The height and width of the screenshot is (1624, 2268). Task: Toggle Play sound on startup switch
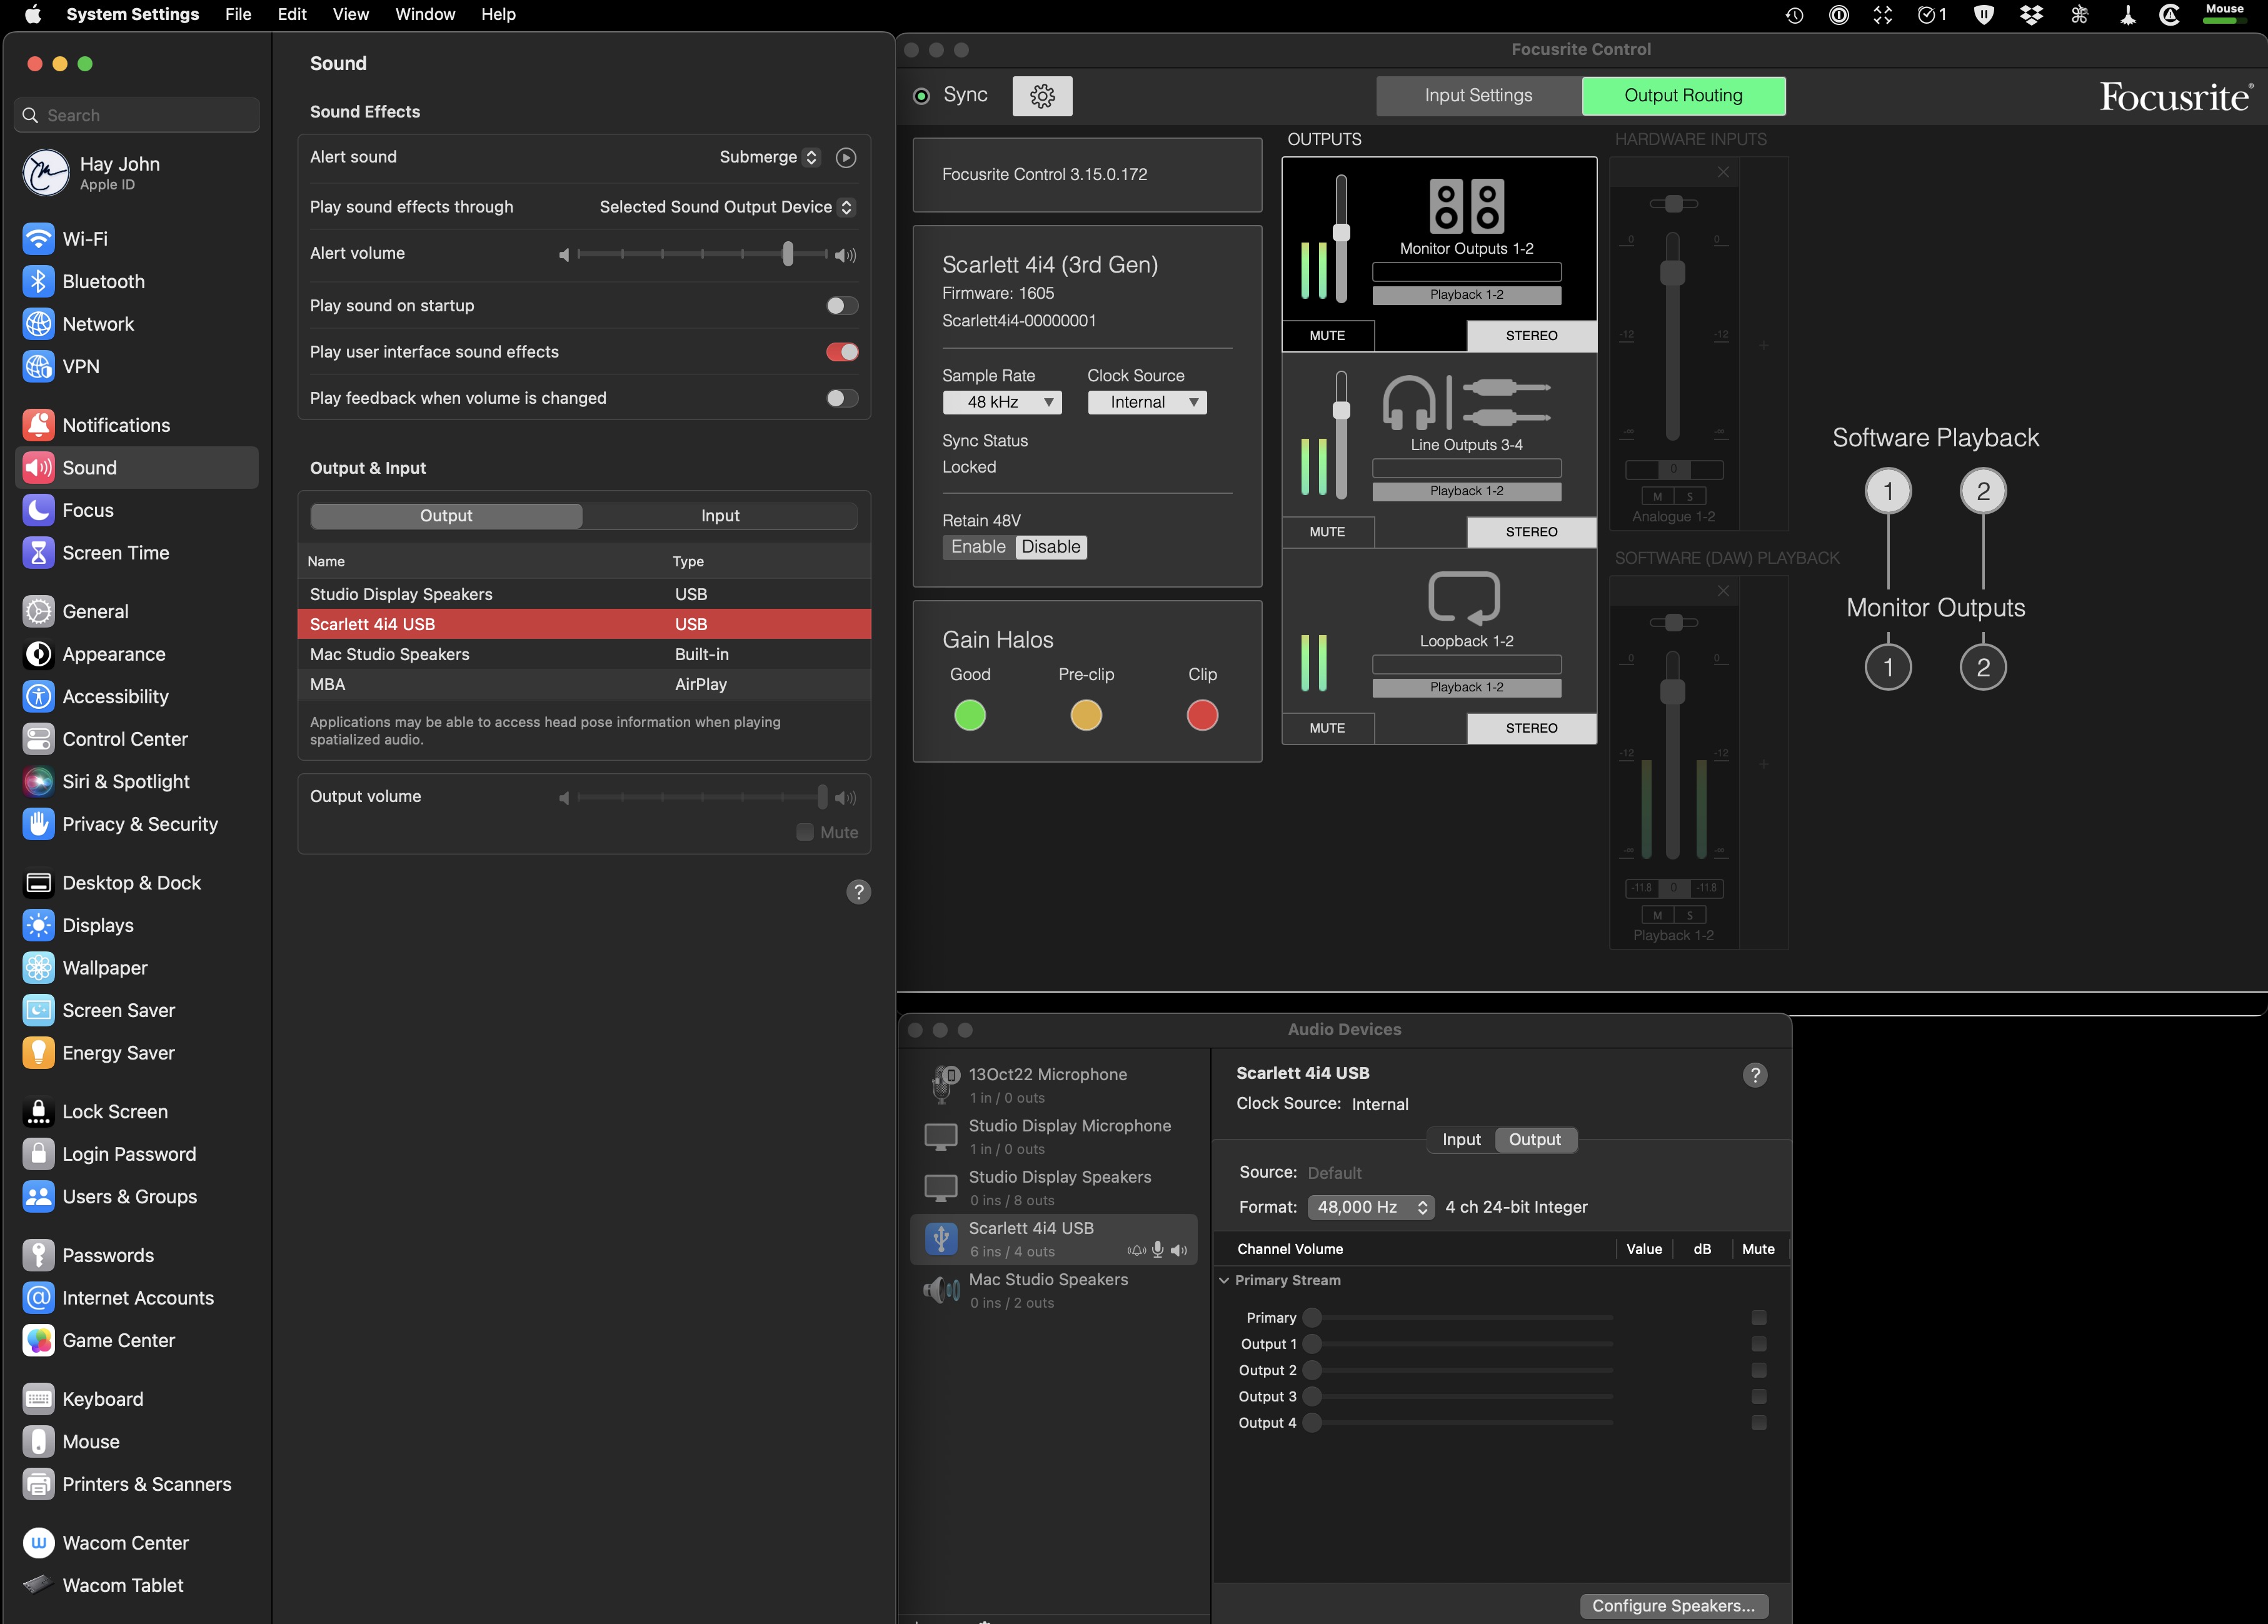pyautogui.click(x=841, y=306)
